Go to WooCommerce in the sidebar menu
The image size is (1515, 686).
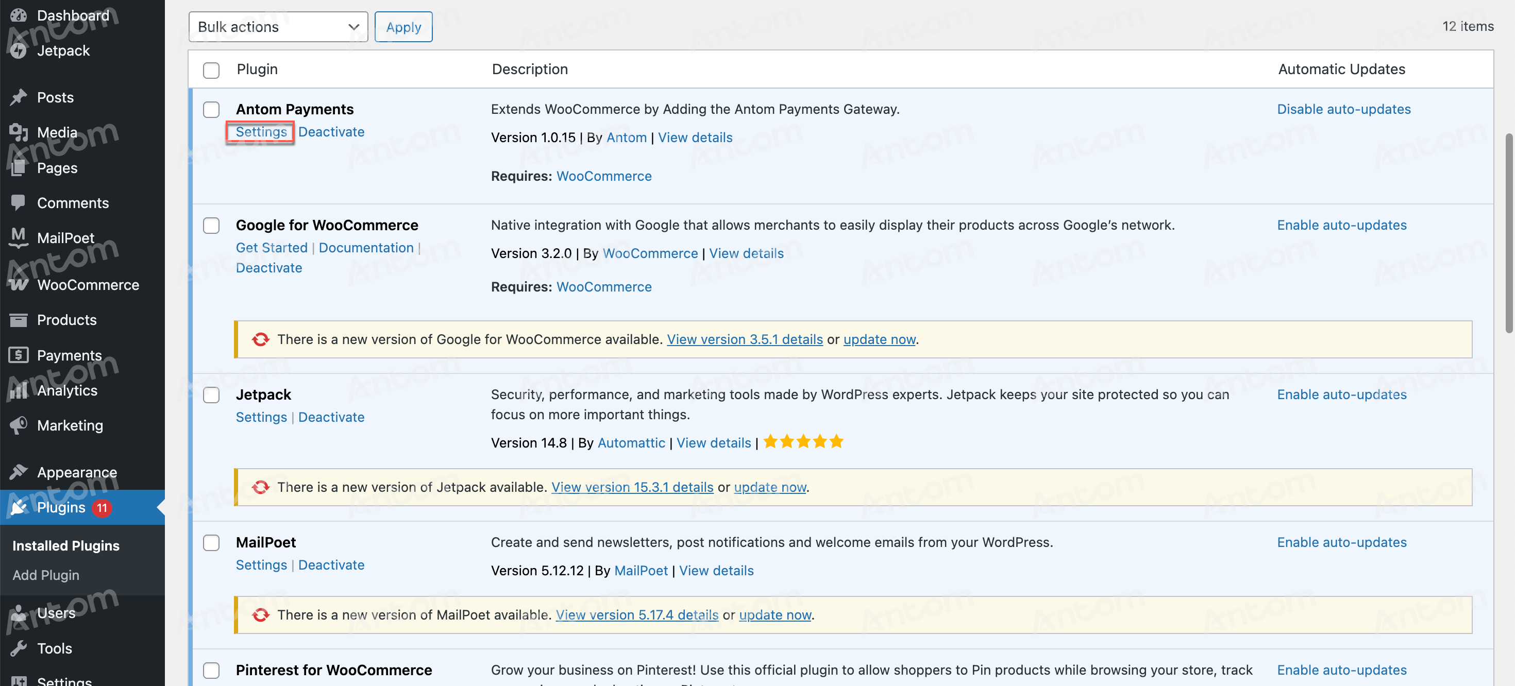click(x=88, y=284)
